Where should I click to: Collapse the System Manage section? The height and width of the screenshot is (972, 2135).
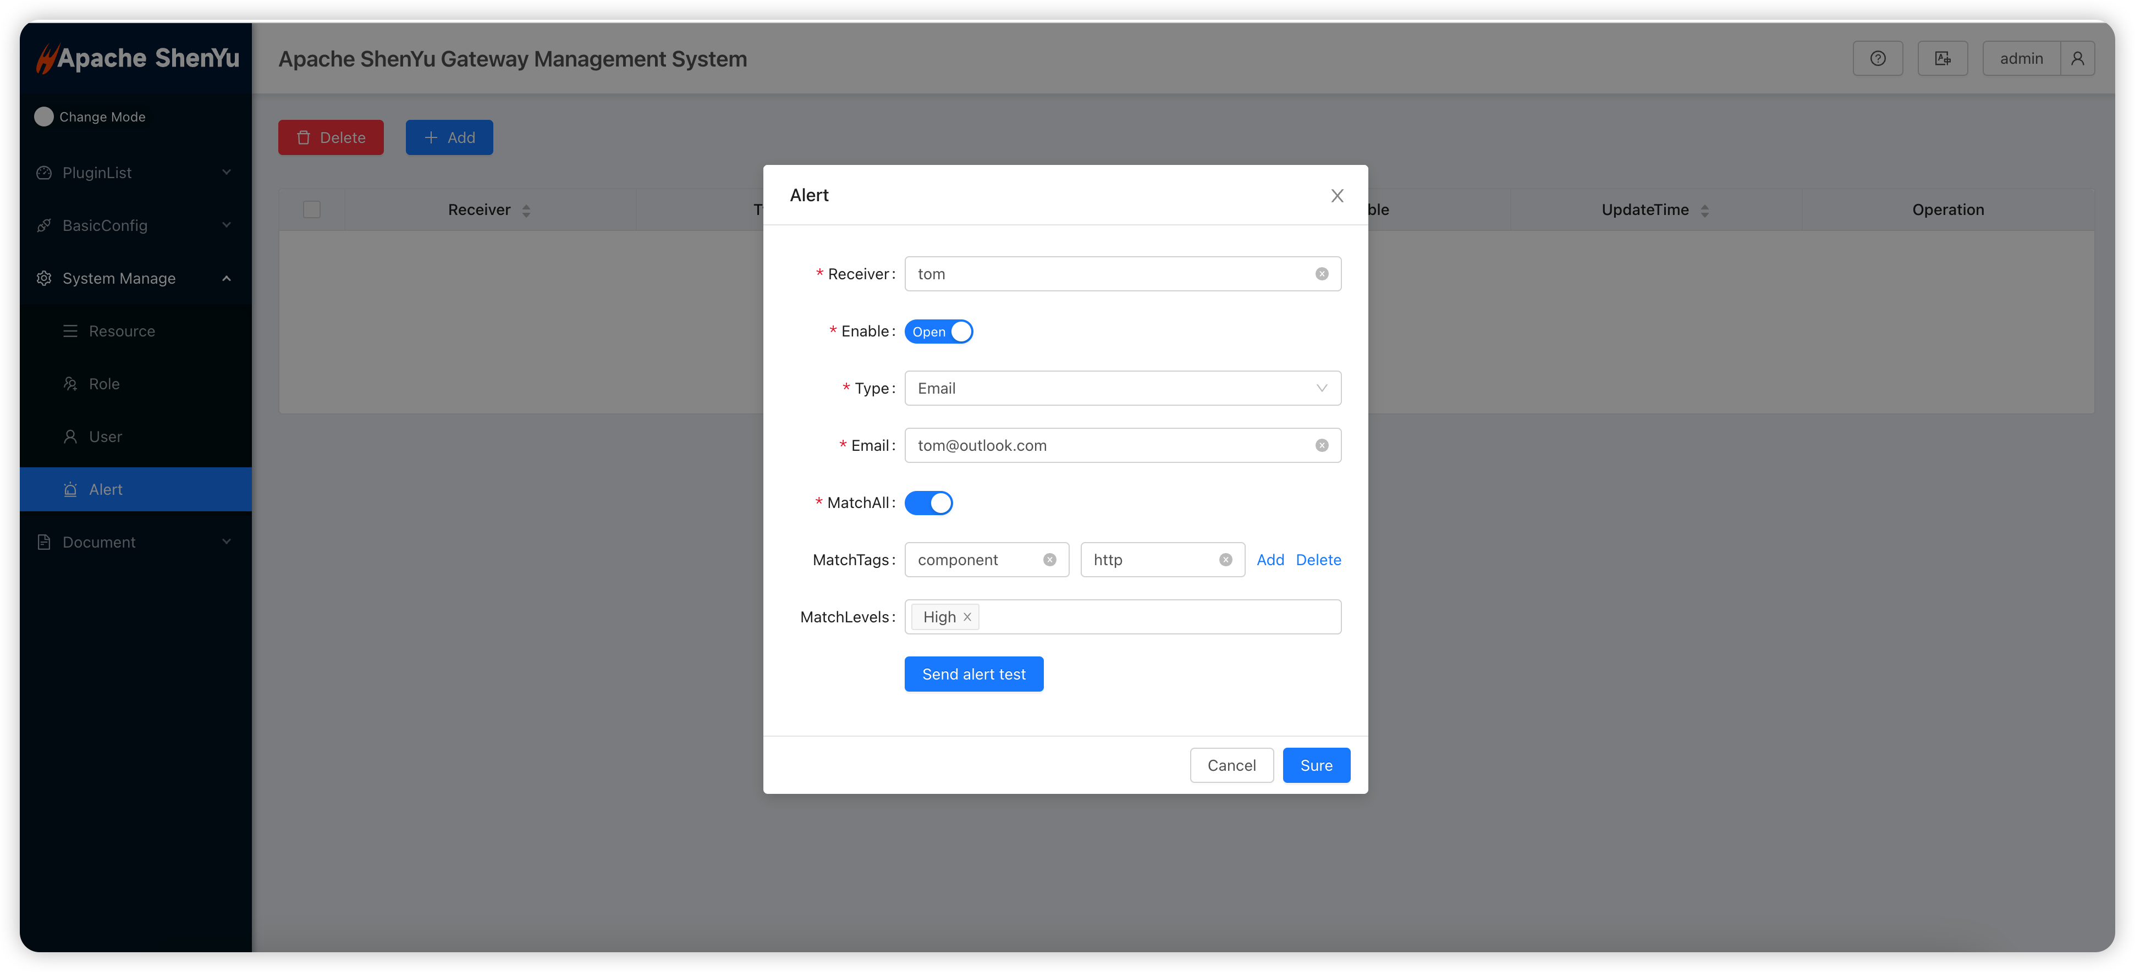click(x=118, y=278)
